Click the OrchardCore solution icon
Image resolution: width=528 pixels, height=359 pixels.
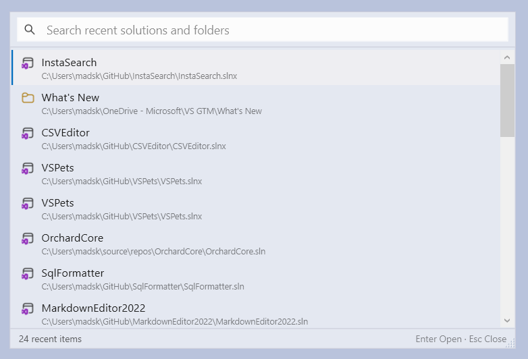click(x=28, y=239)
